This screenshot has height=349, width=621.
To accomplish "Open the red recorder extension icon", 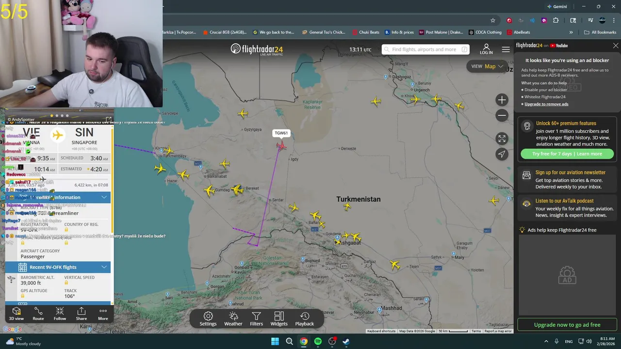I will (509, 20).
